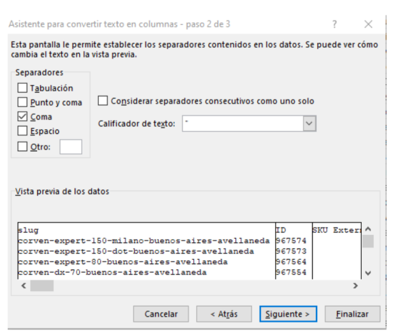Enable the Espacio separator checkbox
The image size is (395, 332).
[22, 131]
